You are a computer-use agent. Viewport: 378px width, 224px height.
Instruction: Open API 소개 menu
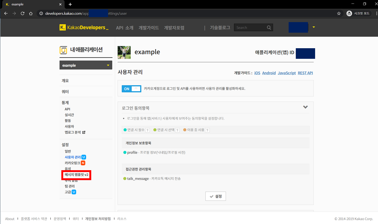coord(125,28)
